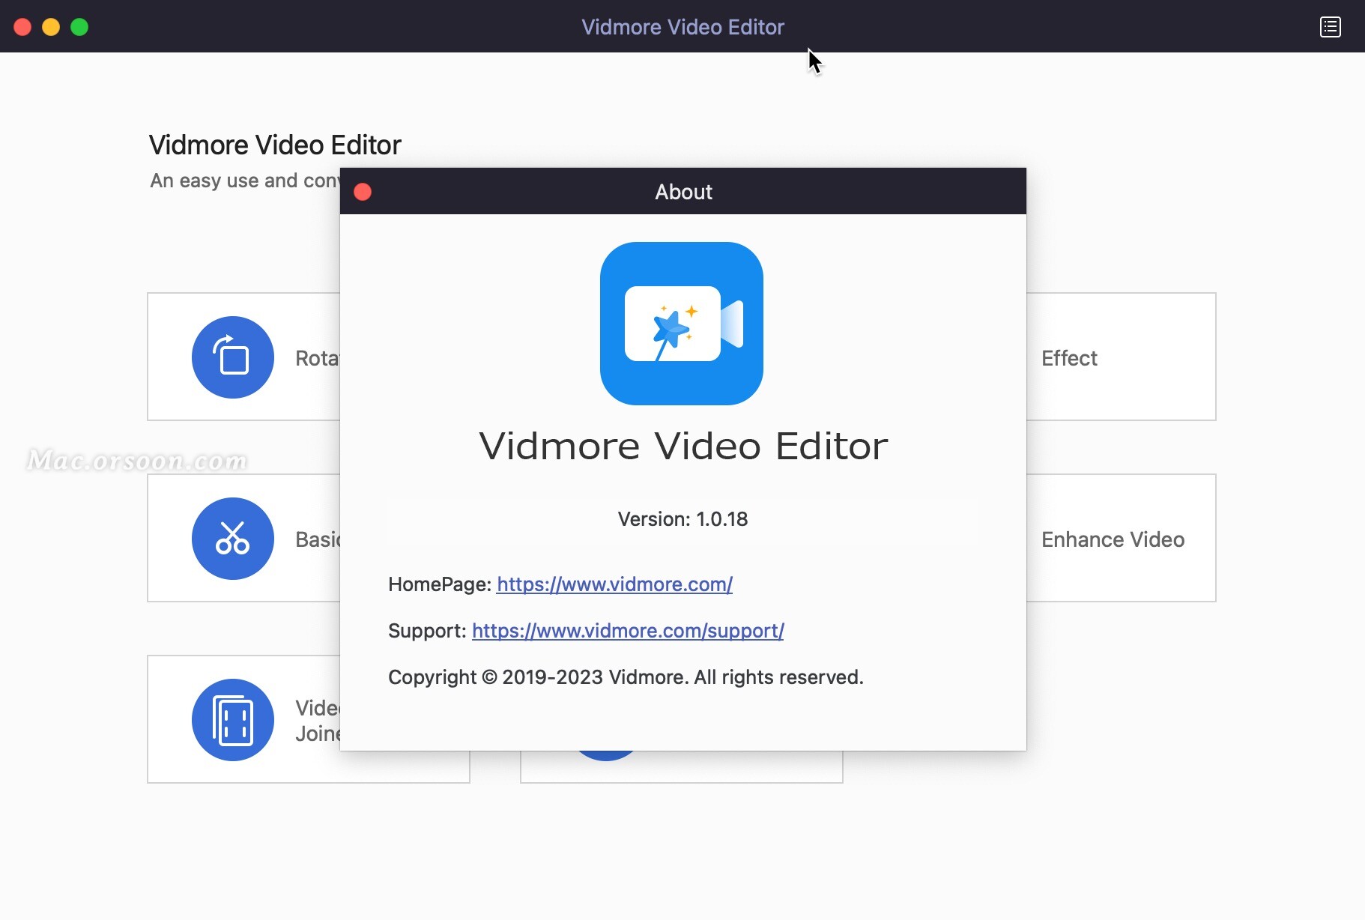Open the Enhance Video tool
This screenshot has height=920, width=1365.
tap(1112, 539)
